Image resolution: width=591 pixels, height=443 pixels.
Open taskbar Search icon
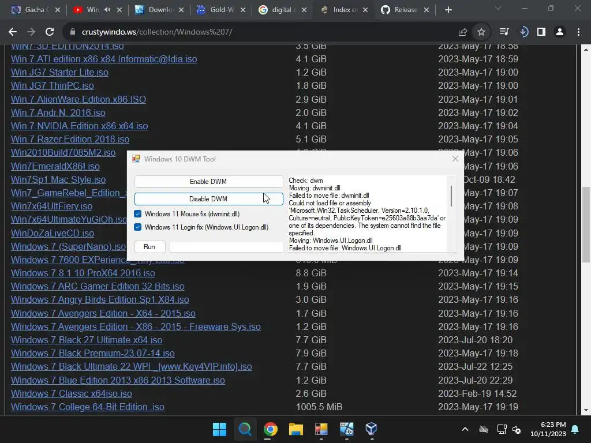click(245, 429)
